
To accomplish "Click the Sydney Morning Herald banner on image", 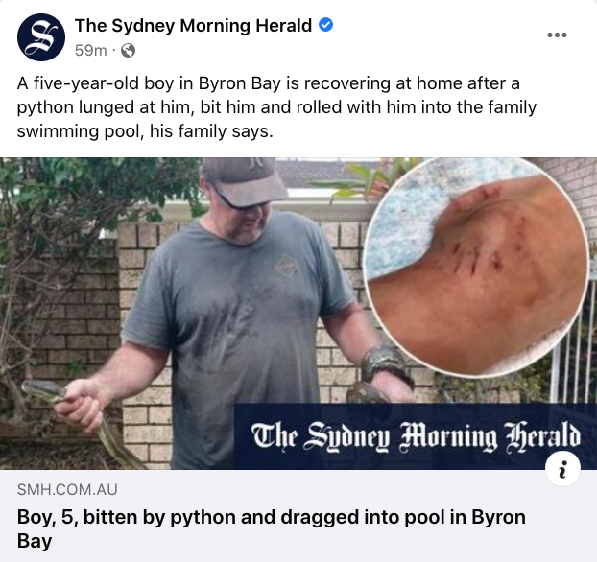I will click(415, 436).
